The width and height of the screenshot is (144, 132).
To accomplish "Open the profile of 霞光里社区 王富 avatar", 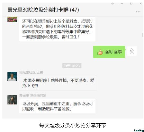I will (x=12, y=76).
